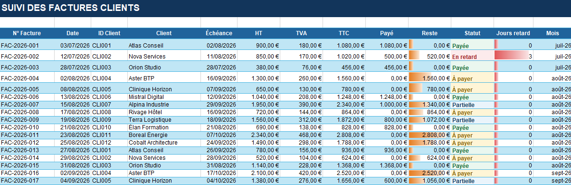Click the 'TTC' column header
This screenshot has height=185, width=571.
(x=344, y=33)
